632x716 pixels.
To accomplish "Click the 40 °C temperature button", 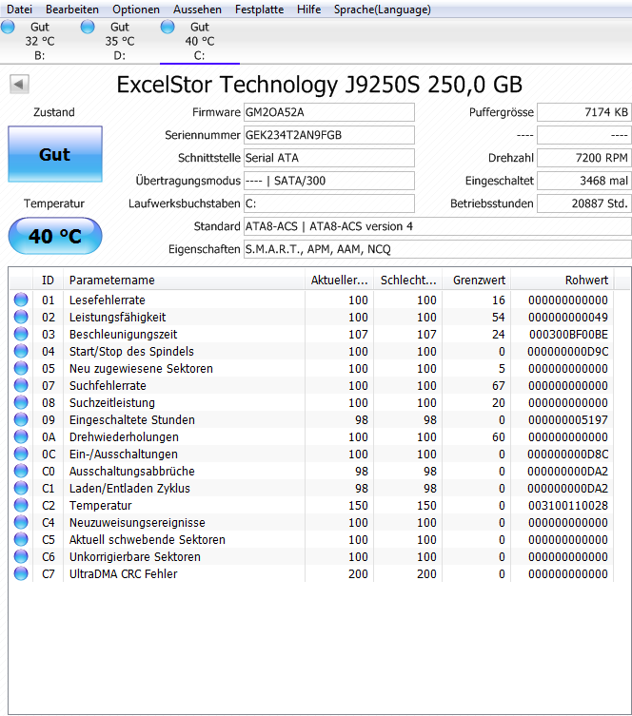I will 55,236.
